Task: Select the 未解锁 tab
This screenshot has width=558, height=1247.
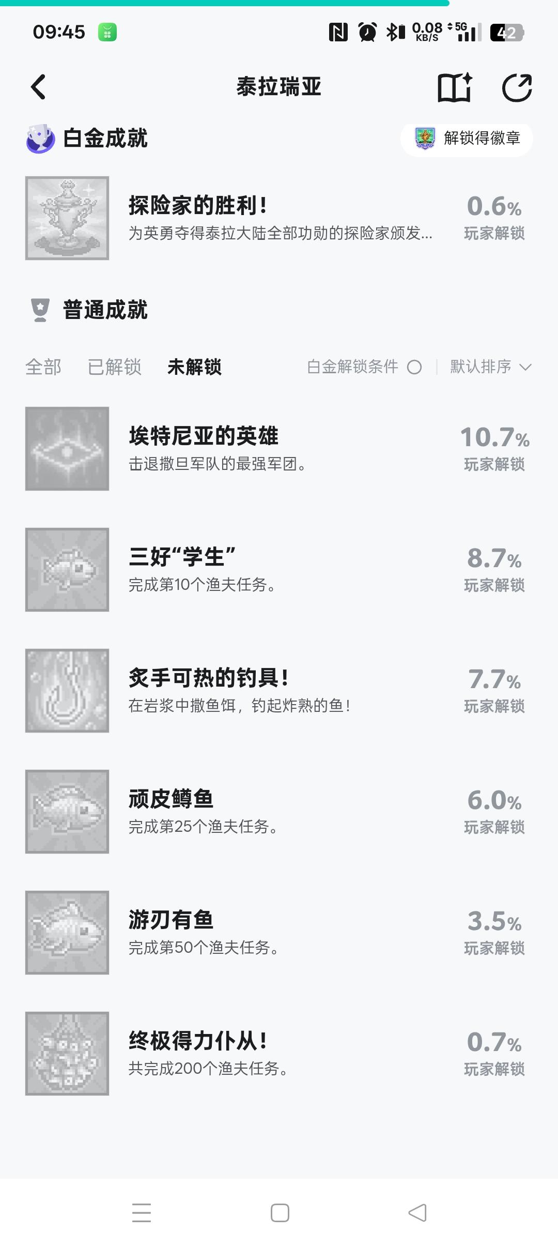Action: 195,367
